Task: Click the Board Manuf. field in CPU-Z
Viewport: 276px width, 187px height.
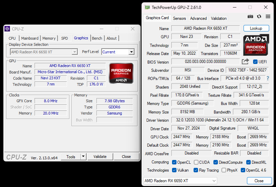Action: point(70,72)
